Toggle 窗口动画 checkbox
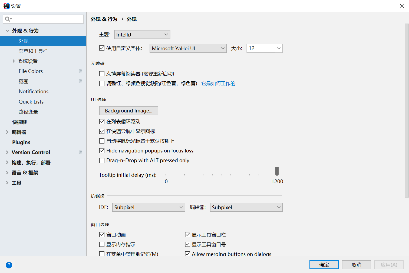The image size is (409, 273). point(102,235)
